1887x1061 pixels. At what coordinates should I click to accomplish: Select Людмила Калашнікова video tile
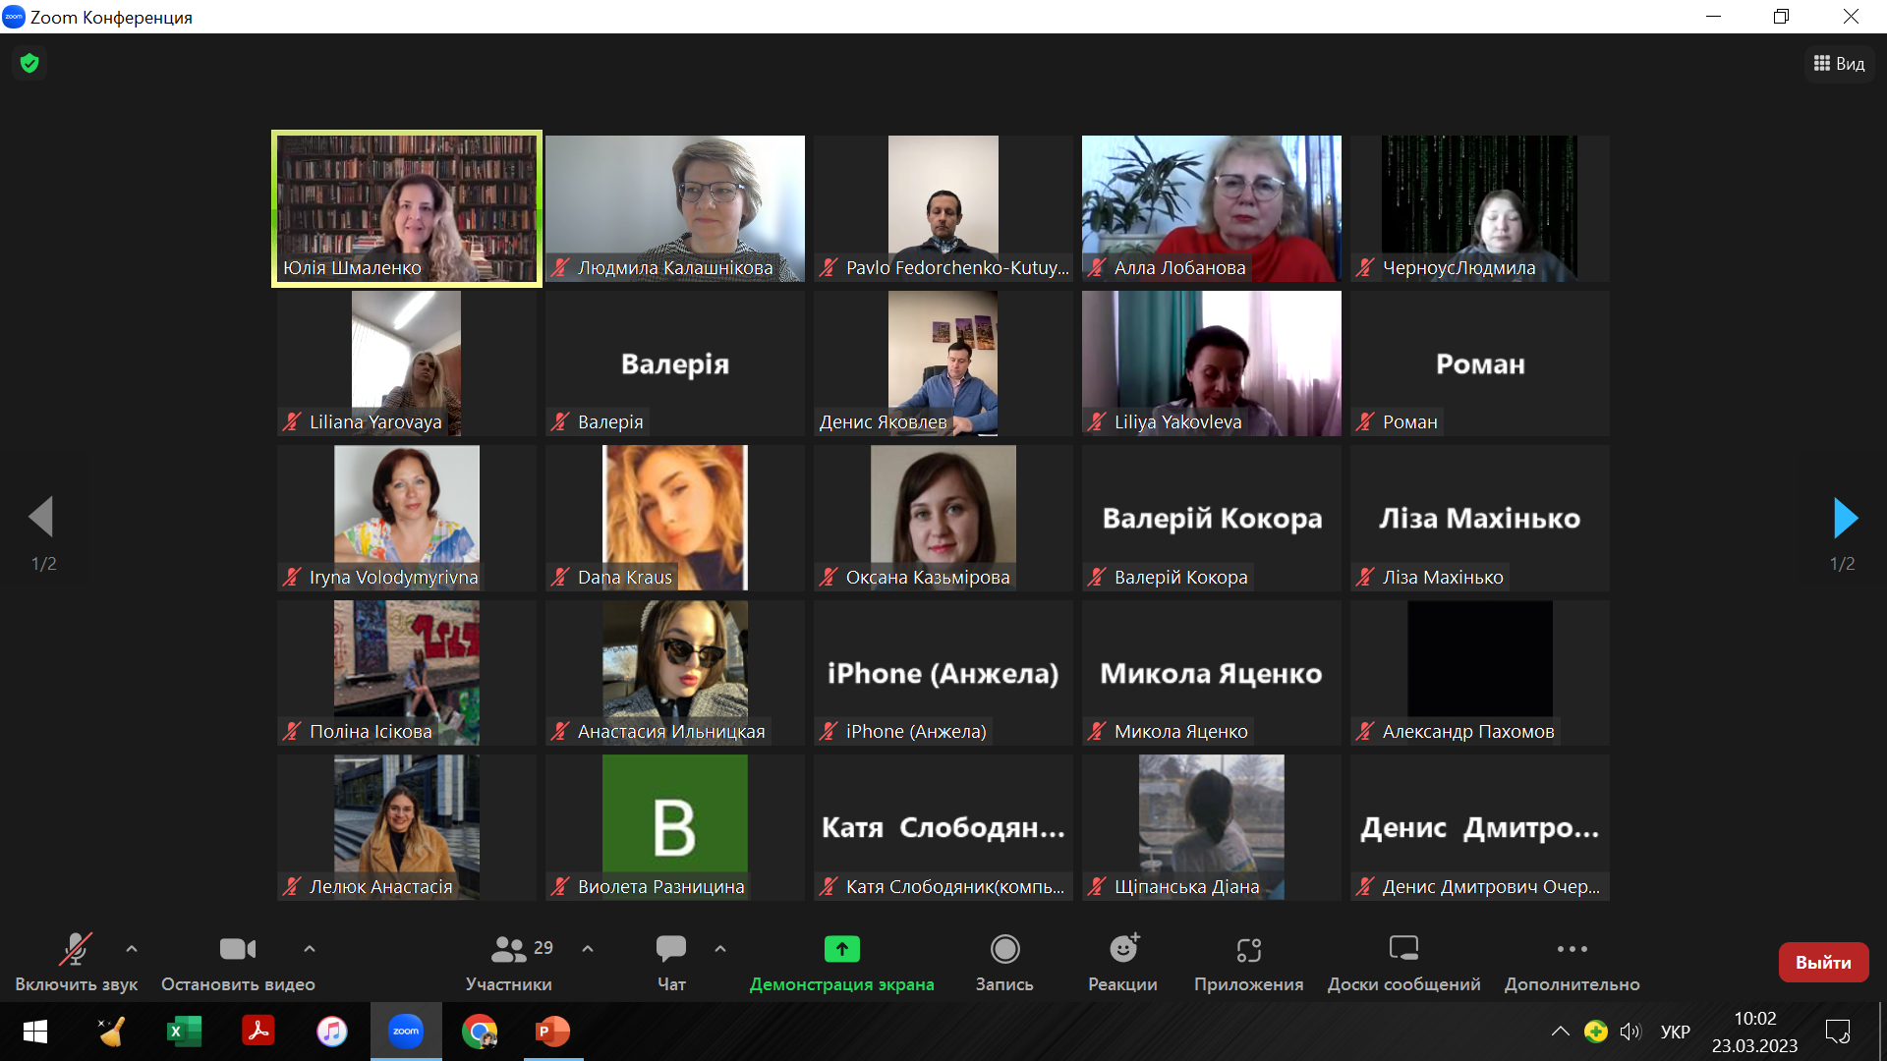pyautogui.click(x=675, y=208)
